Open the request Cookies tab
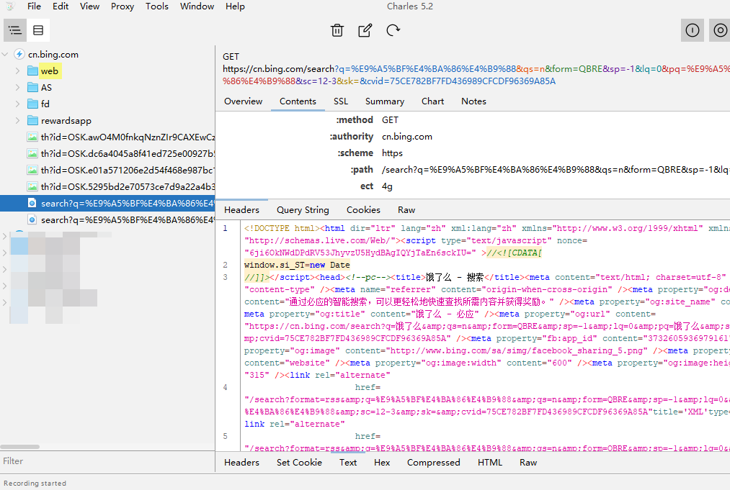Image resolution: width=730 pixels, height=490 pixels. pyautogui.click(x=363, y=210)
